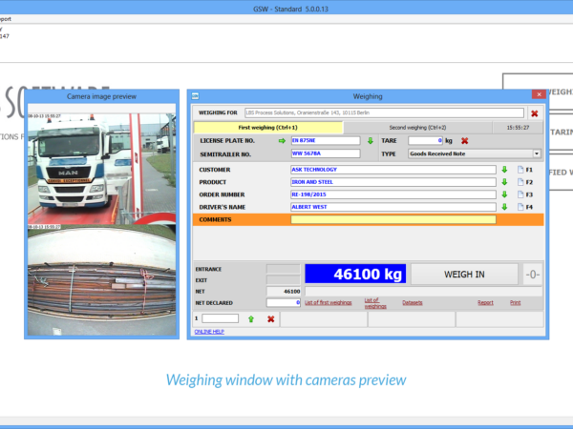The height and width of the screenshot is (429, 573).
Task: Click green down arrow beside license plate field
Action: click(x=371, y=141)
